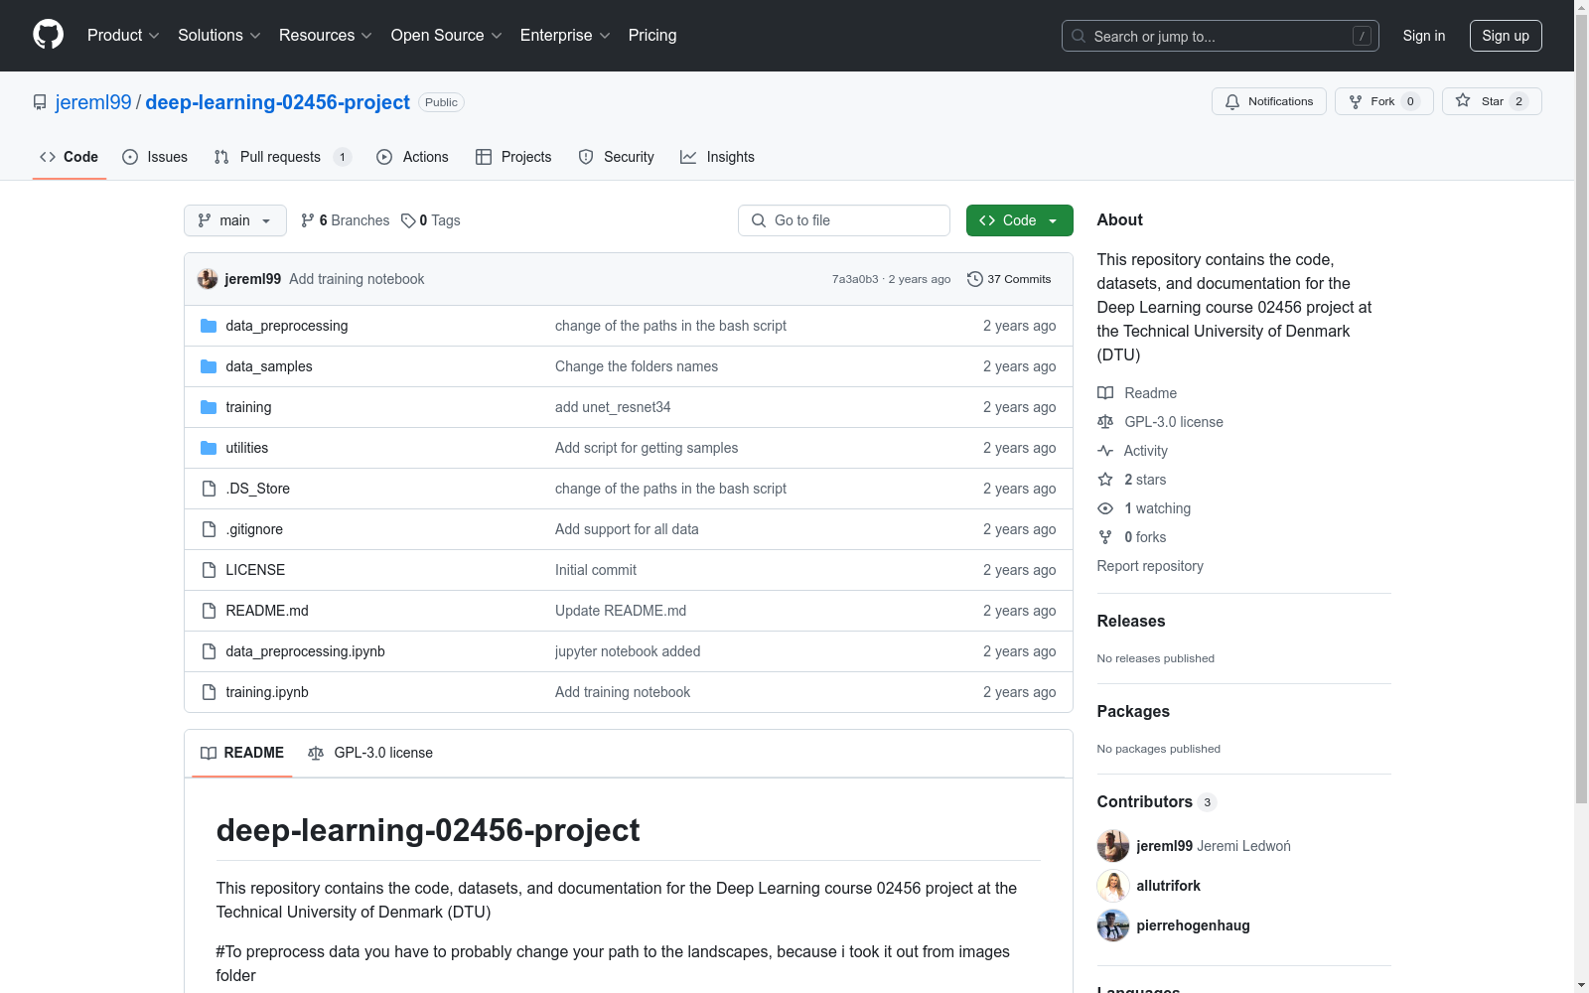The width and height of the screenshot is (1589, 993).
Task: Switch to the Actions tab
Action: 412,157
